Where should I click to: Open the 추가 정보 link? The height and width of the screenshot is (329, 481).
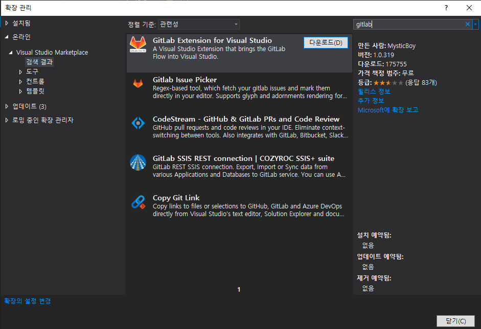[x=371, y=101]
